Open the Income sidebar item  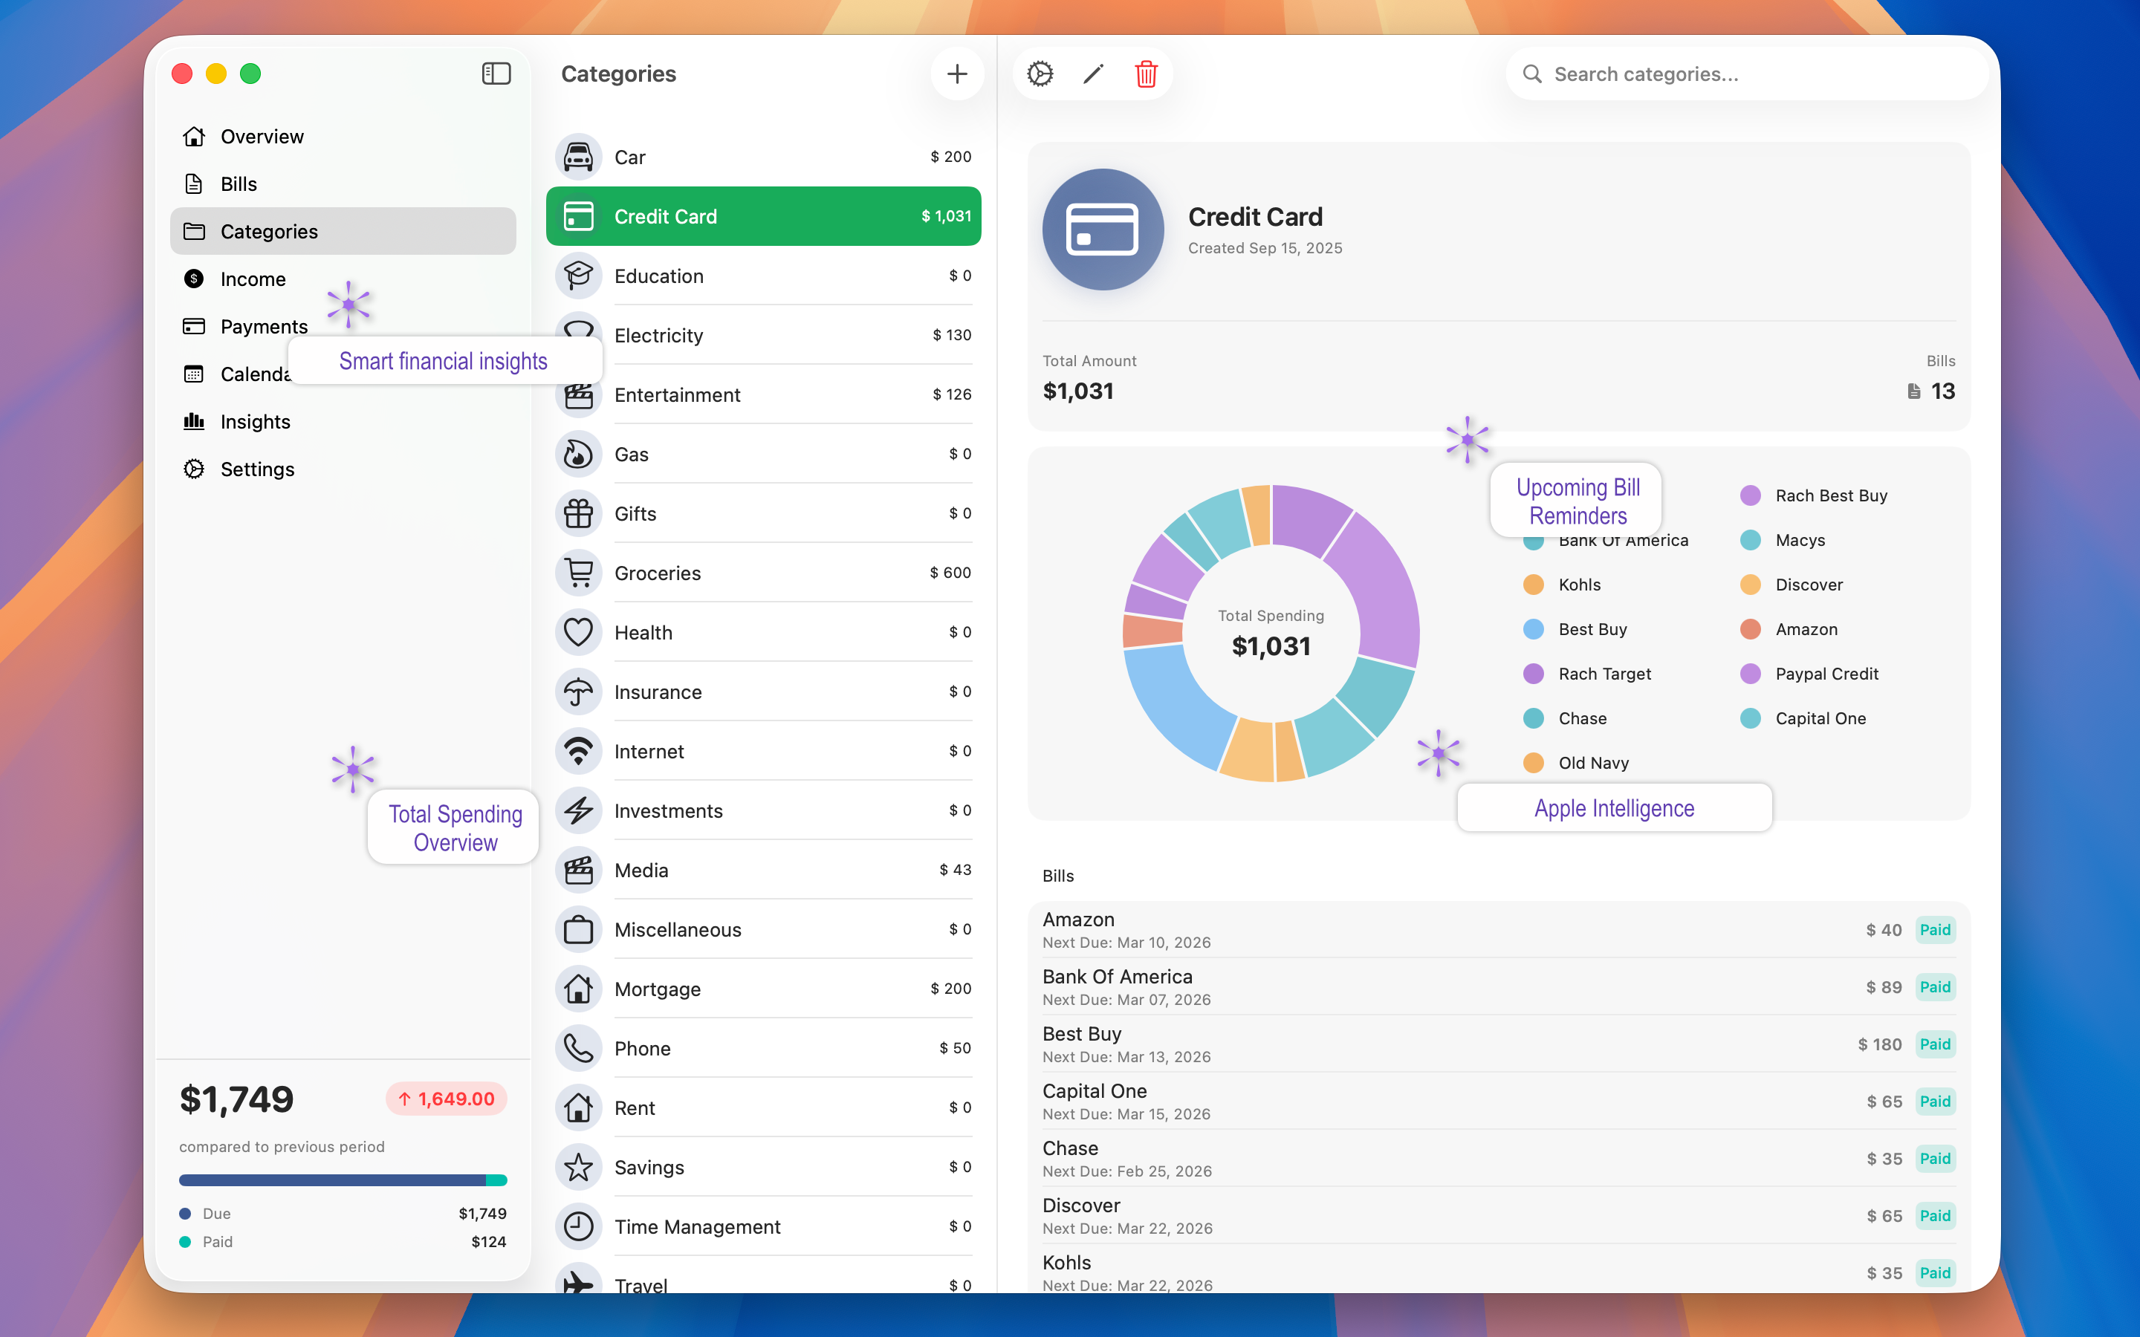point(252,279)
